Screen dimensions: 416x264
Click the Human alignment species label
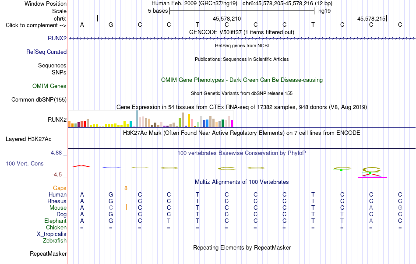pyautogui.click(x=57, y=194)
